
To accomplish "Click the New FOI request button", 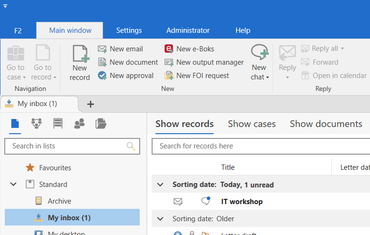I will pos(196,76).
